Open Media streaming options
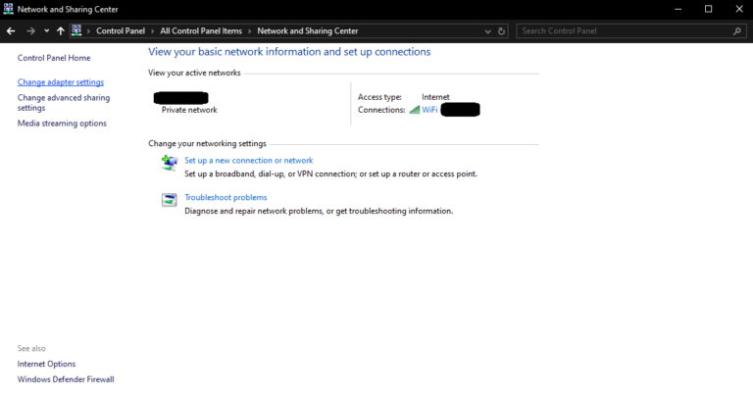 coord(62,124)
